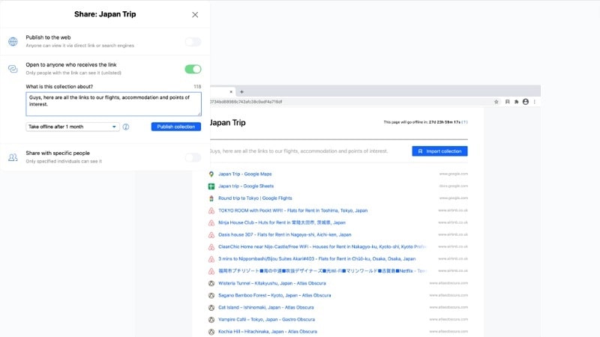The width and height of the screenshot is (600, 337).
Task: Click Atlas Obscura icon beside Wisteria Tunnel
Action: [x=211, y=283]
